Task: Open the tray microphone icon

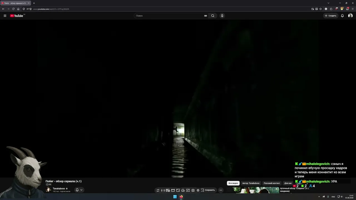Action: (328, 197)
